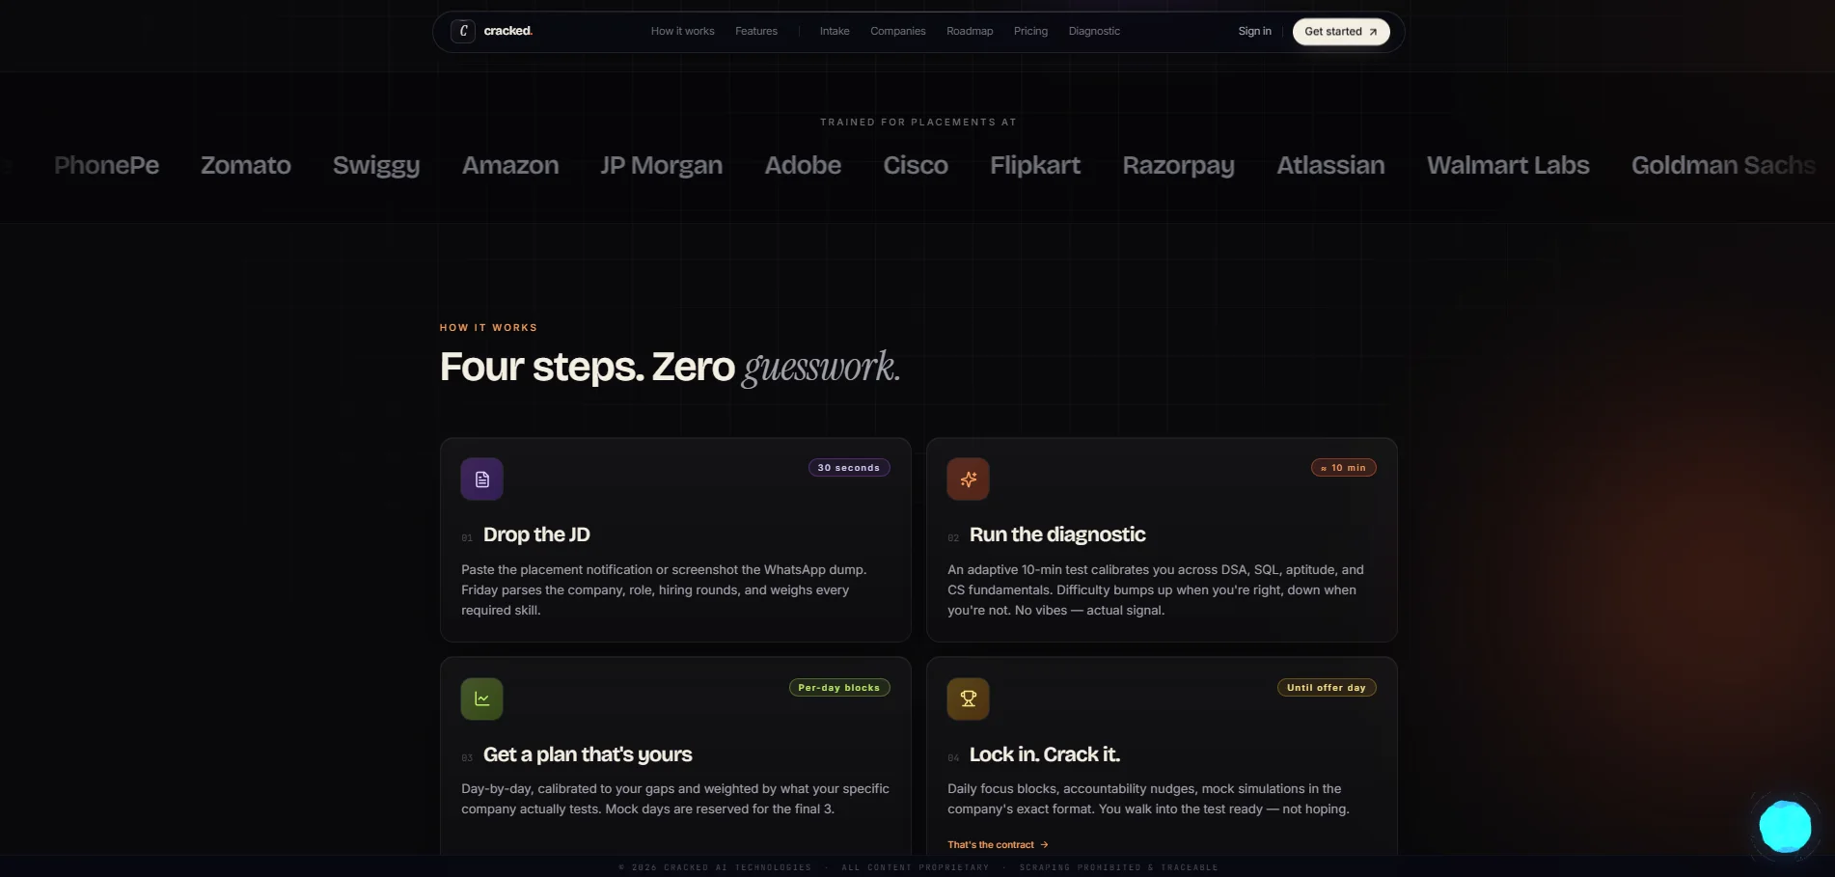Click the Goldman Sachs company name

1723,165
